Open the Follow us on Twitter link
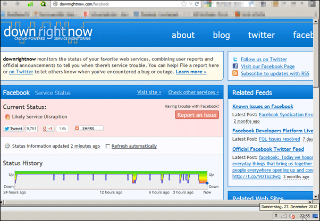Viewport: 320px width, 221px height. point(264,59)
